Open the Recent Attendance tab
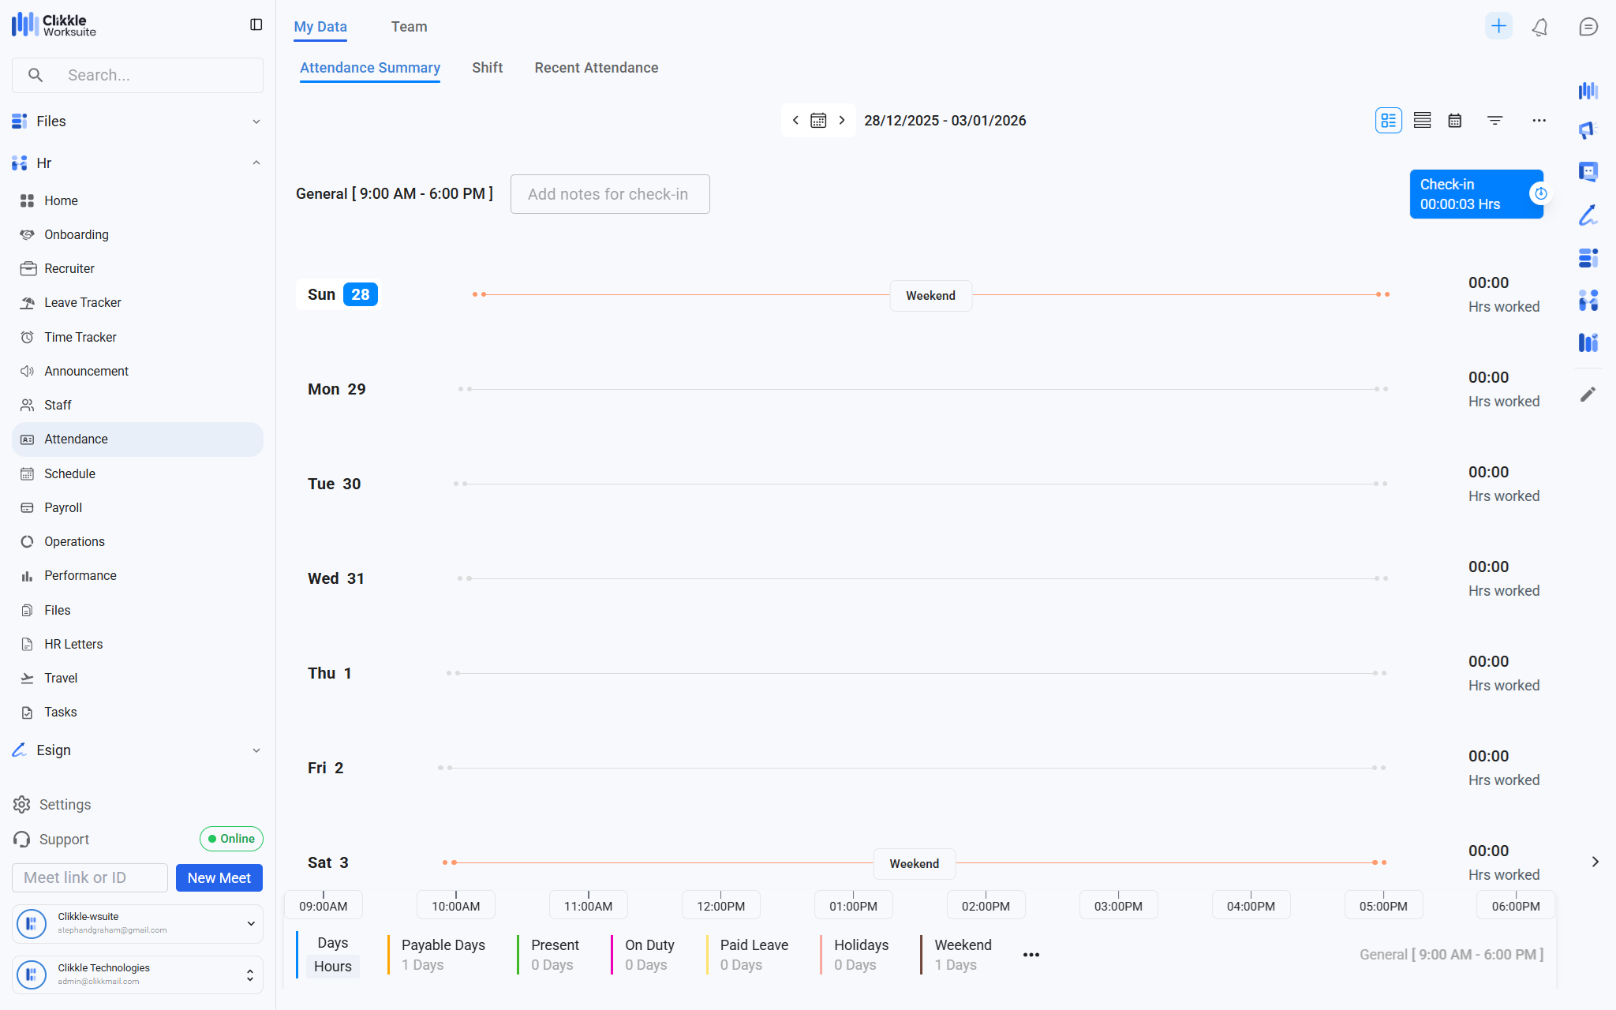Image resolution: width=1616 pixels, height=1010 pixels. click(596, 68)
